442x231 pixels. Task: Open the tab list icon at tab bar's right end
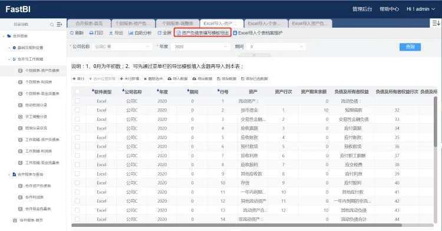[x=436, y=23]
